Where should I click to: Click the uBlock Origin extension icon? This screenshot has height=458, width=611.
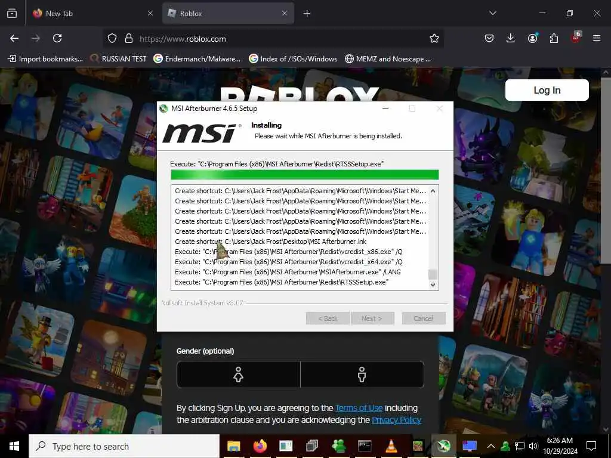[x=576, y=38]
